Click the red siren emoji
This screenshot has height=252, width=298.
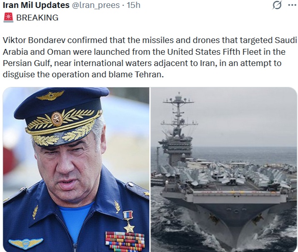coord(8,18)
